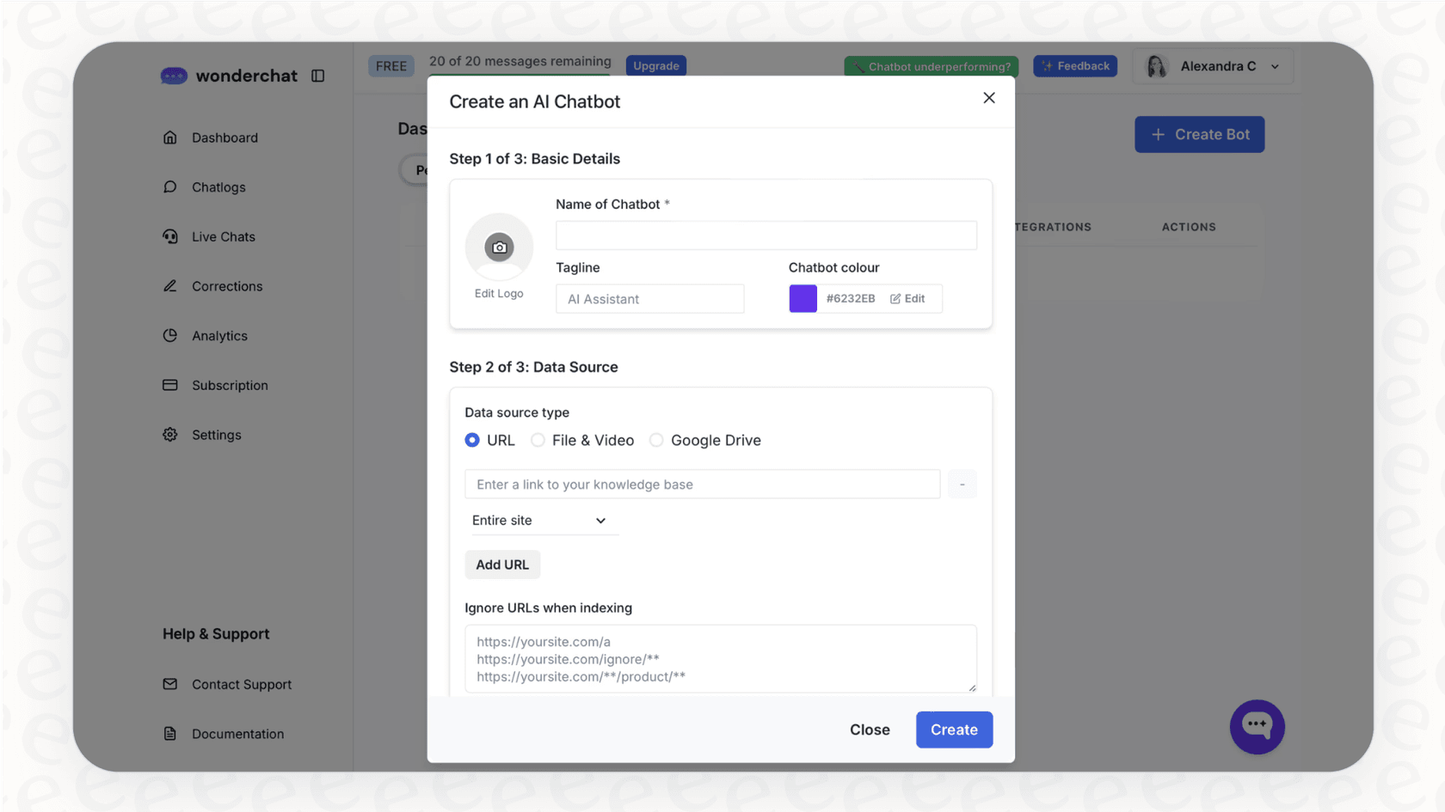Navigate to Documentation in the sidebar
Image resolution: width=1445 pixels, height=812 pixels.
point(237,733)
